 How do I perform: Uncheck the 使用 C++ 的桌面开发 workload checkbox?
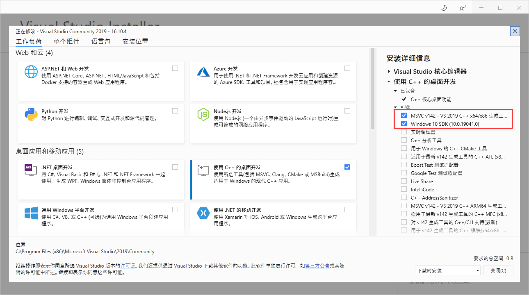click(347, 167)
